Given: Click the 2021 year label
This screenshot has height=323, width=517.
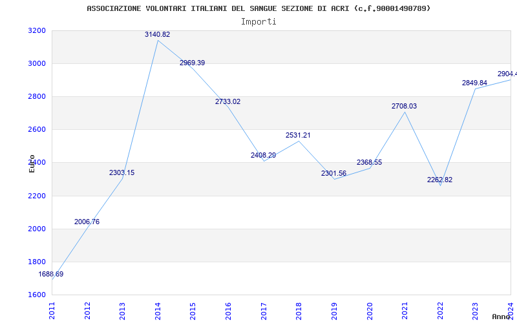Looking at the screenshot, I should [x=405, y=311].
